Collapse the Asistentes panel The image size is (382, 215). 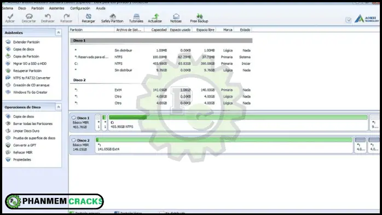click(59, 32)
